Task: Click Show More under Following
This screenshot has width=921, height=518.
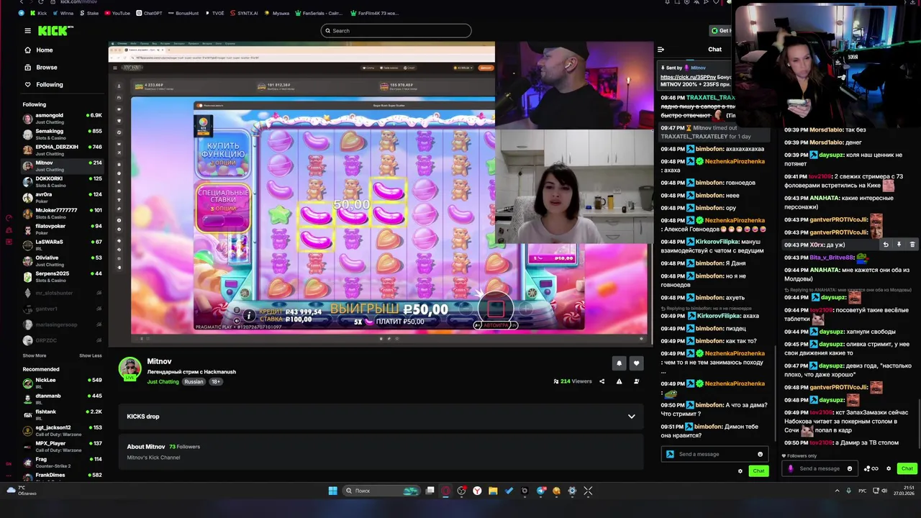Action: coord(35,355)
